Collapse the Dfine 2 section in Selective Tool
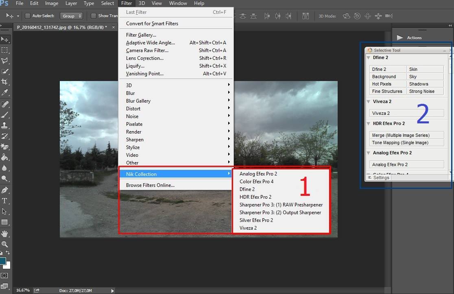The height and width of the screenshot is (294, 454). tap(368, 58)
